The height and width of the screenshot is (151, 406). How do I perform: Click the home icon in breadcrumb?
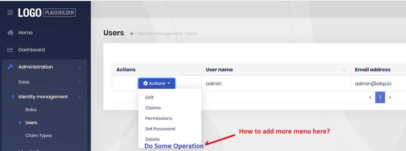132,34
